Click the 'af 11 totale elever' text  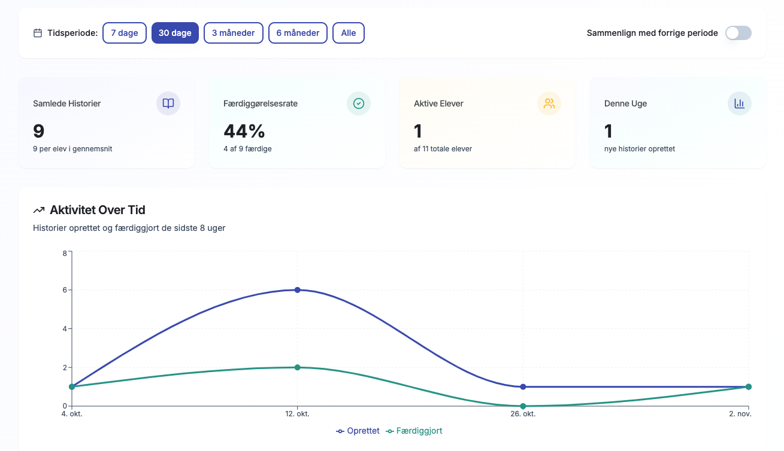point(443,148)
